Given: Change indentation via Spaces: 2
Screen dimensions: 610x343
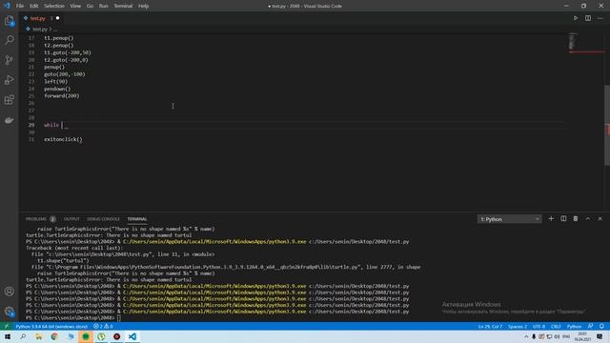Looking at the screenshot, I should click(518, 326).
